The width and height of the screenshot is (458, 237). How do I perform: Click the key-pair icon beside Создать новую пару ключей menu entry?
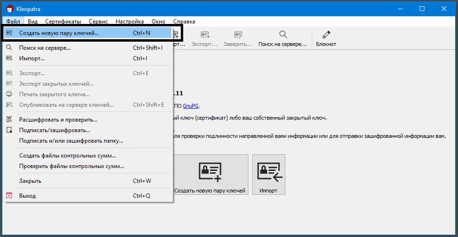tap(9, 33)
